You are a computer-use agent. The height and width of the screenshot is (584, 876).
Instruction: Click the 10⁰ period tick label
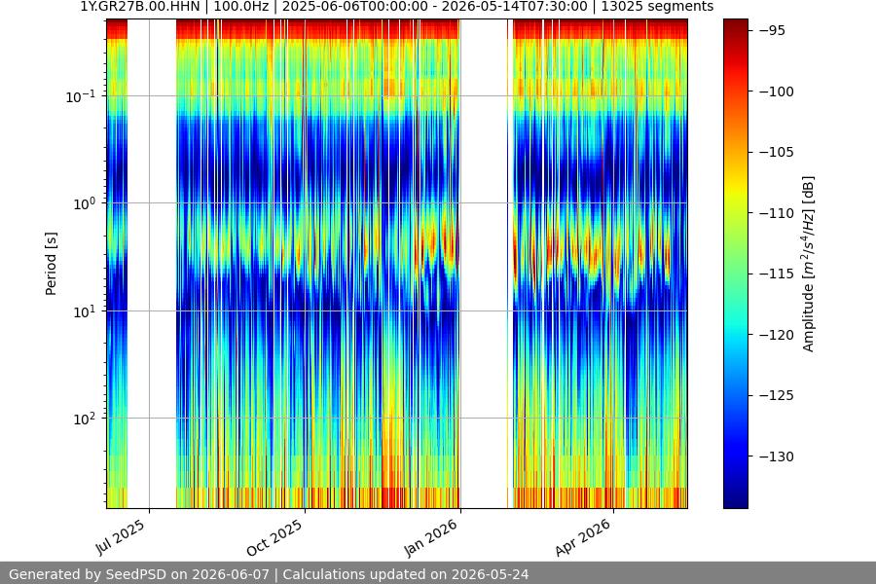click(84, 203)
